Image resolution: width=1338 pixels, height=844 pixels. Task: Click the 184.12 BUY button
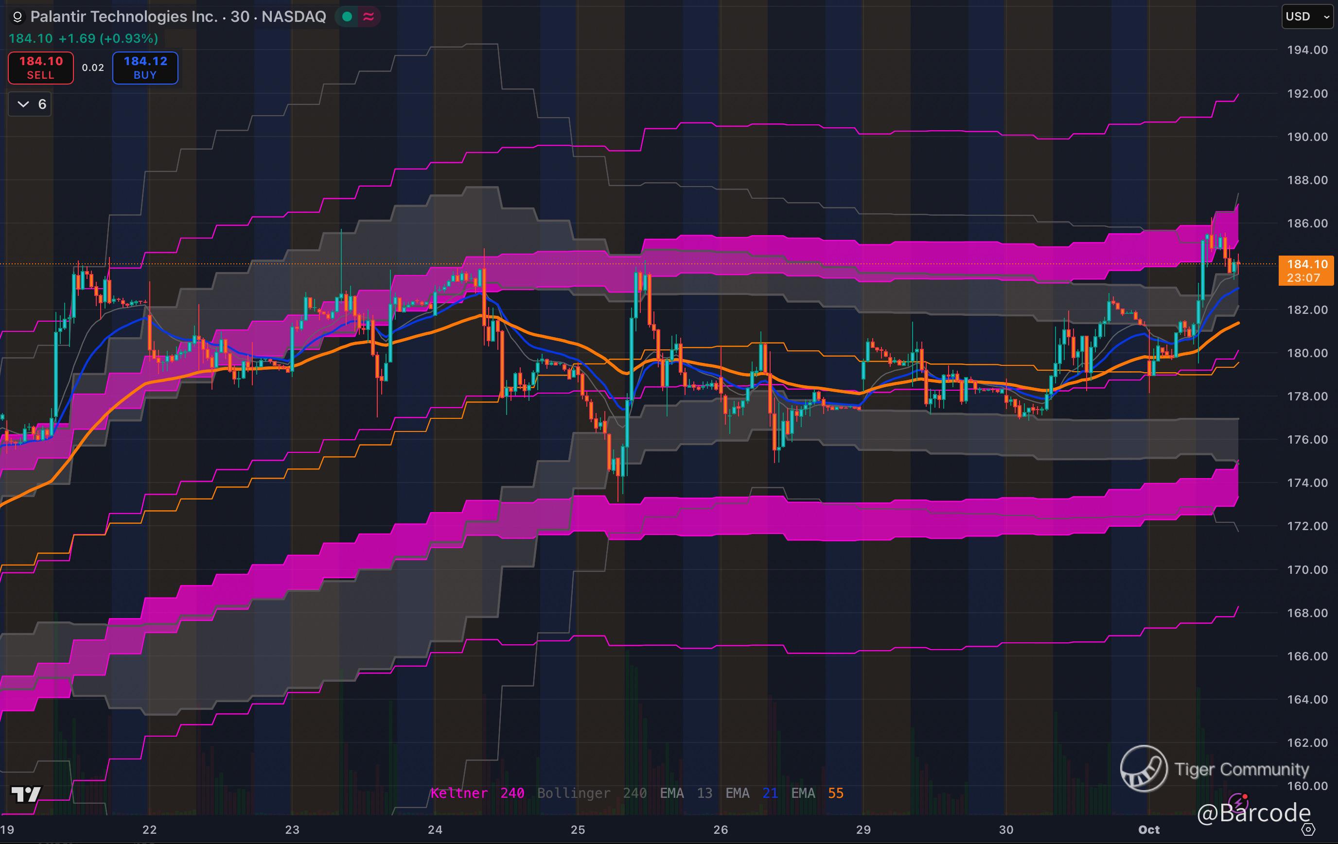point(145,68)
